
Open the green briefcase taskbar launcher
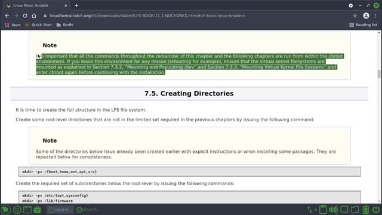pos(38,210)
